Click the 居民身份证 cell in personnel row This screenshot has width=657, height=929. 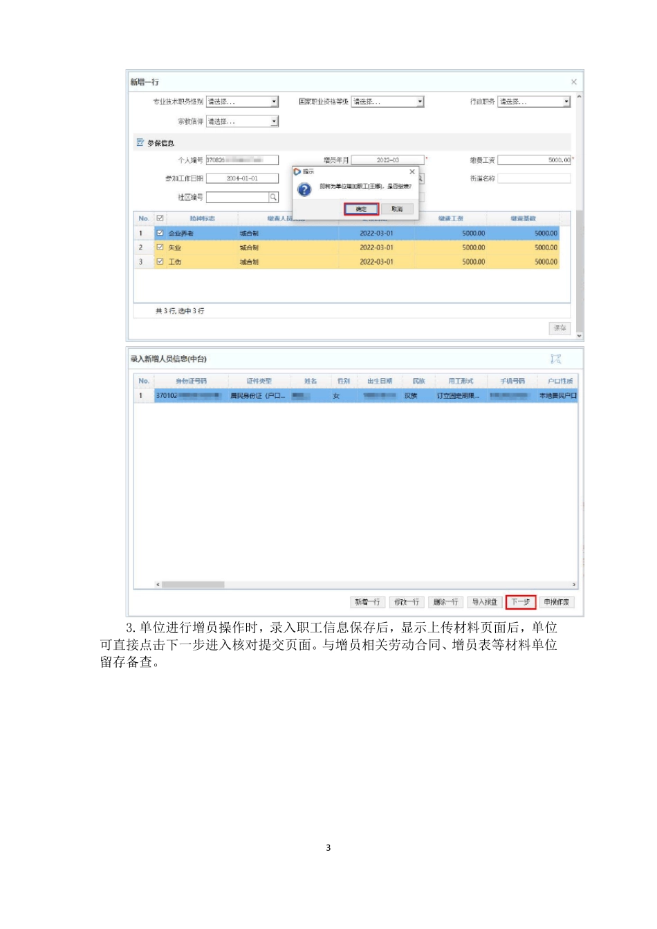258,396
